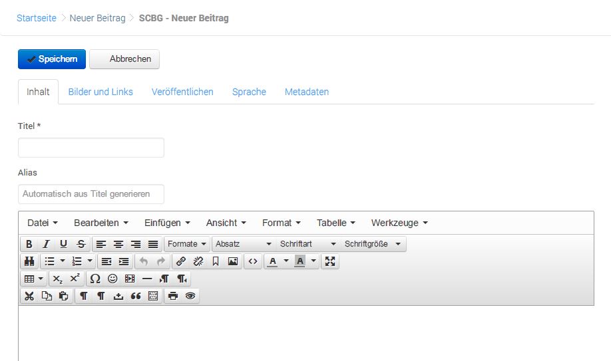Insert a nonbreaking space
The width and height of the screenshot is (611, 361).
tap(118, 296)
